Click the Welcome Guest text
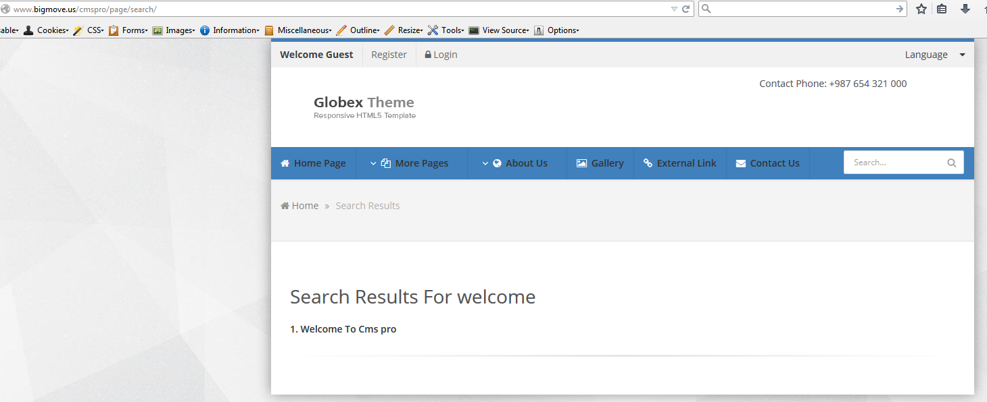 [316, 55]
